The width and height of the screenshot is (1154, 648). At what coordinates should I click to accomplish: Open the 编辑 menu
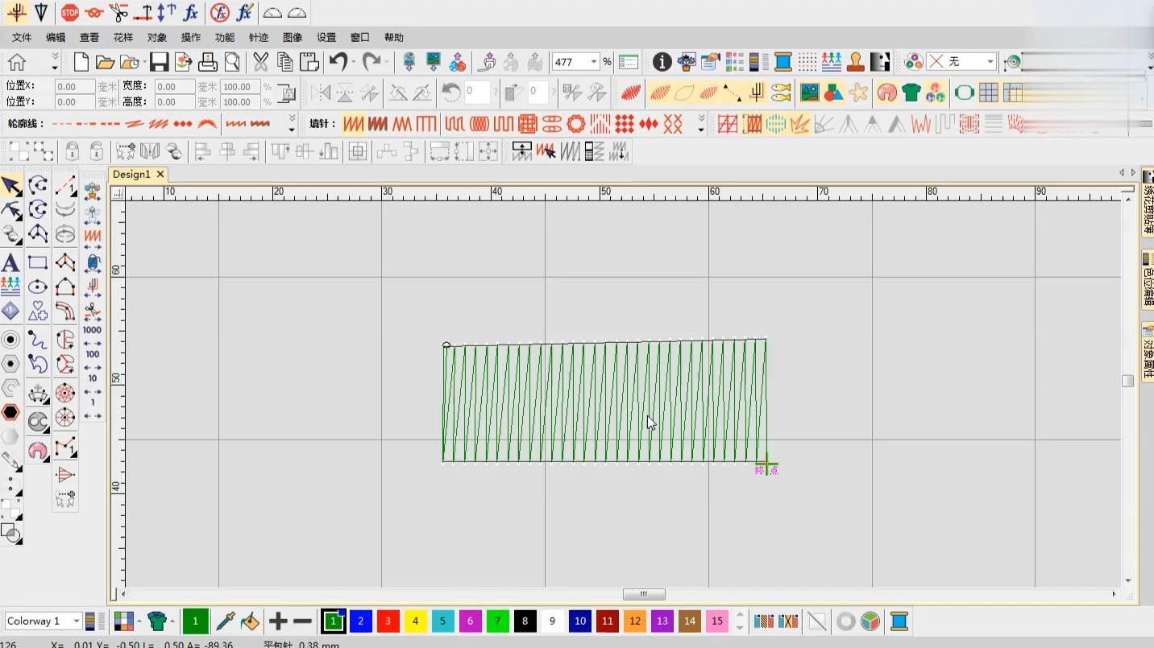[x=56, y=38]
